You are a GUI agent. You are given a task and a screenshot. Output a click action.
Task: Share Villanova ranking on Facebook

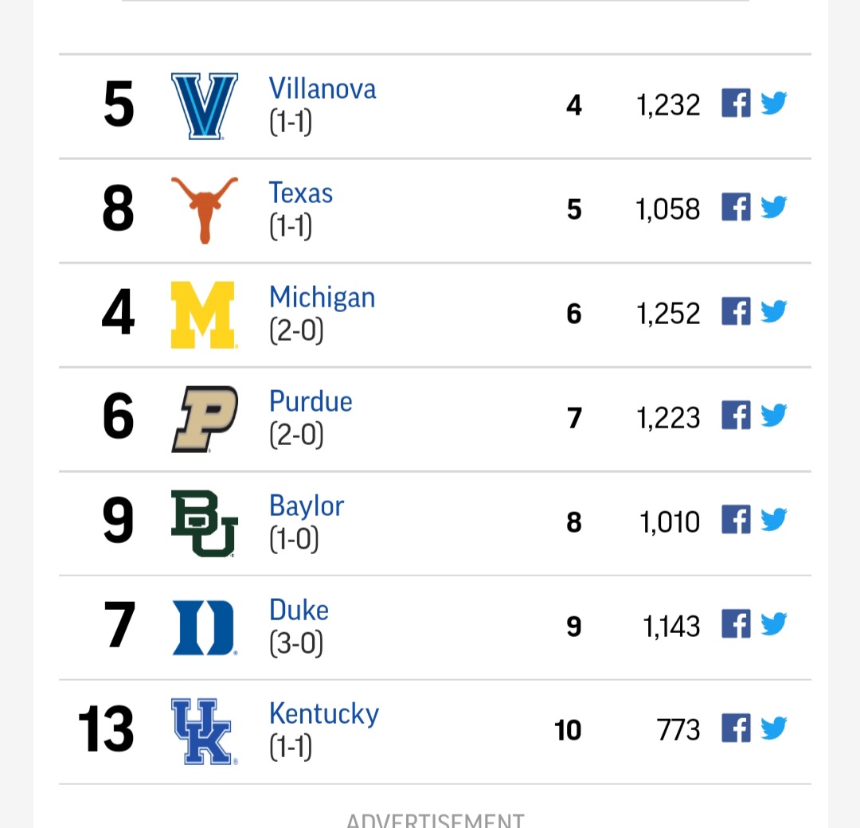[x=736, y=103]
